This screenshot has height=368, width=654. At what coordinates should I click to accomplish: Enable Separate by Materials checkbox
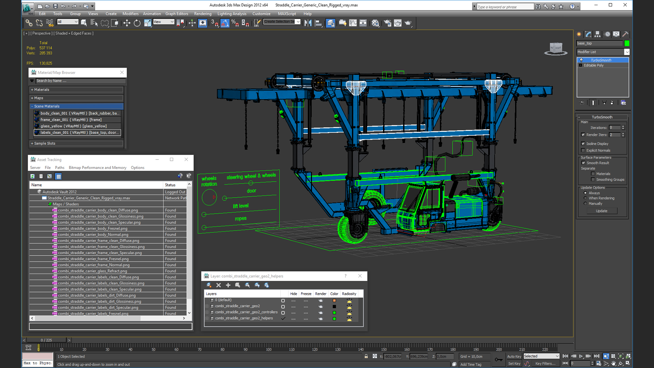tap(593, 174)
